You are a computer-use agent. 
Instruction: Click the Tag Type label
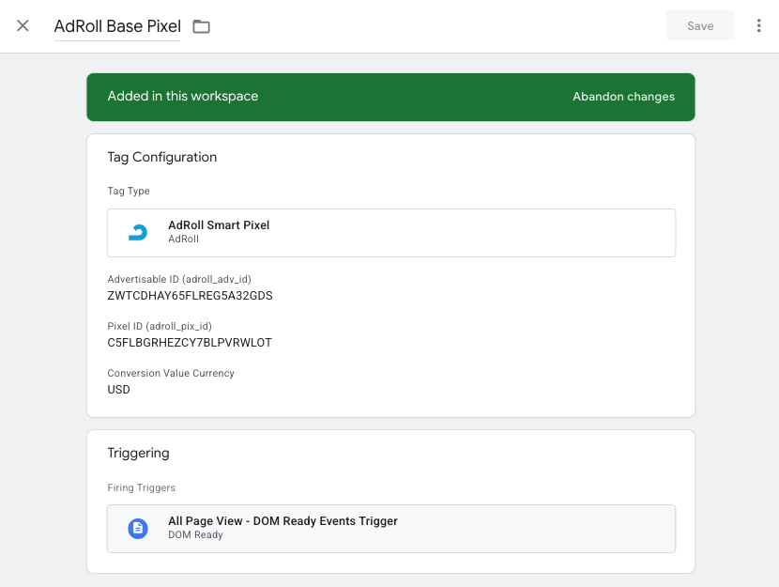tap(129, 192)
